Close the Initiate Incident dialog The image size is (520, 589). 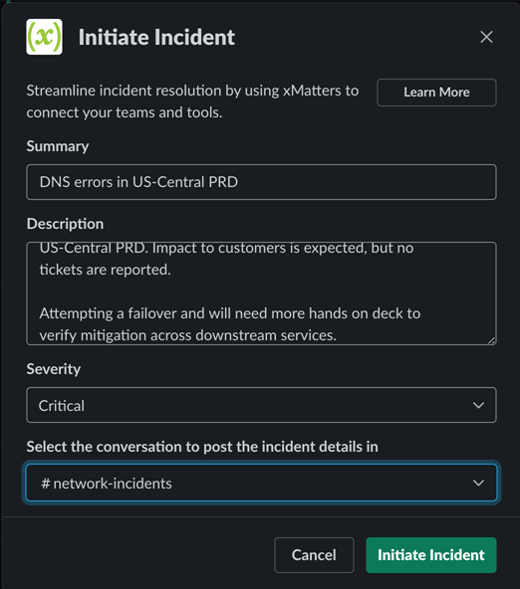pos(486,37)
